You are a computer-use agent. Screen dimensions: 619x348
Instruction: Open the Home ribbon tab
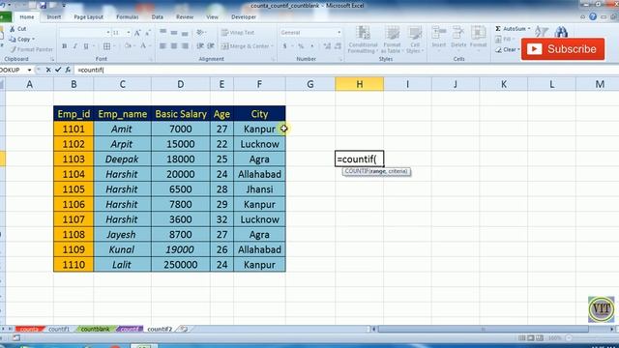tap(27, 17)
